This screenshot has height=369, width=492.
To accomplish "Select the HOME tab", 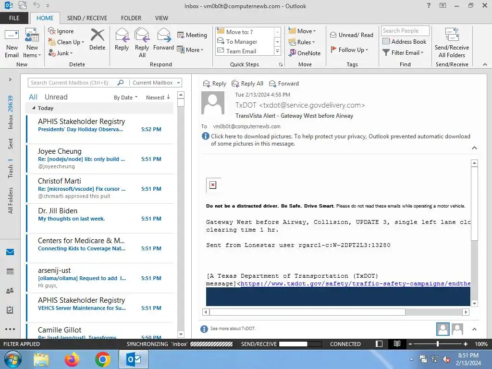I will [45, 18].
